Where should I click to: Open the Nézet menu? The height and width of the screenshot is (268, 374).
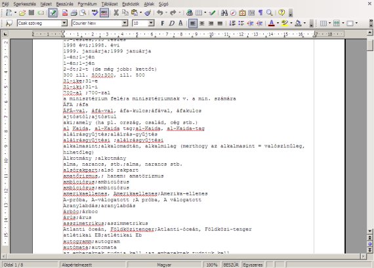[46, 4]
